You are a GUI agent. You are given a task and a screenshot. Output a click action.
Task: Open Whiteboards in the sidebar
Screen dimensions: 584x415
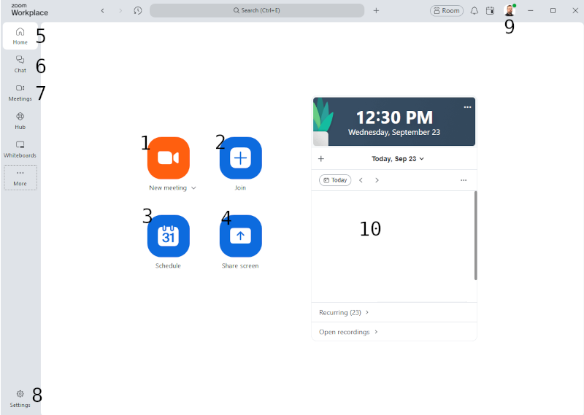coord(20,150)
